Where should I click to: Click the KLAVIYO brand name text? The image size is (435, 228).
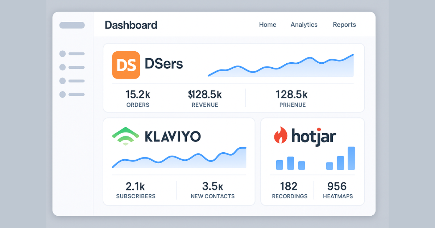[173, 136]
